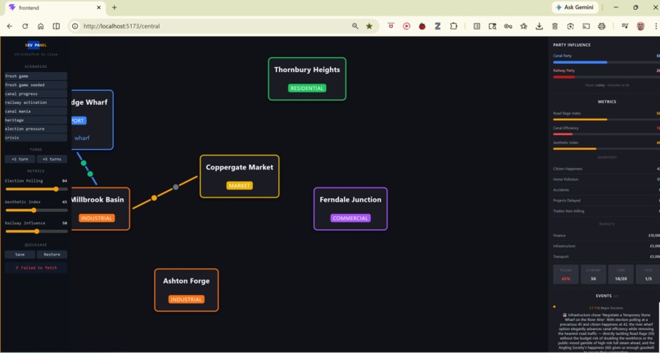Open the media controls music-list icon
The image size is (660, 353).
click(x=625, y=26)
